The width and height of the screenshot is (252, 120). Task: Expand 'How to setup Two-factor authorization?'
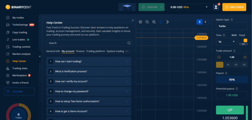click(89, 101)
